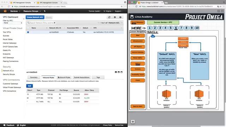Click the Lucidchart present icon beside fullscreen
226x127 pixels.
pyautogui.click(x=219, y=11)
